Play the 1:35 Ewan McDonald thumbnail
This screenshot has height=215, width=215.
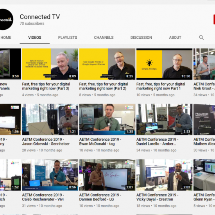click(107, 120)
